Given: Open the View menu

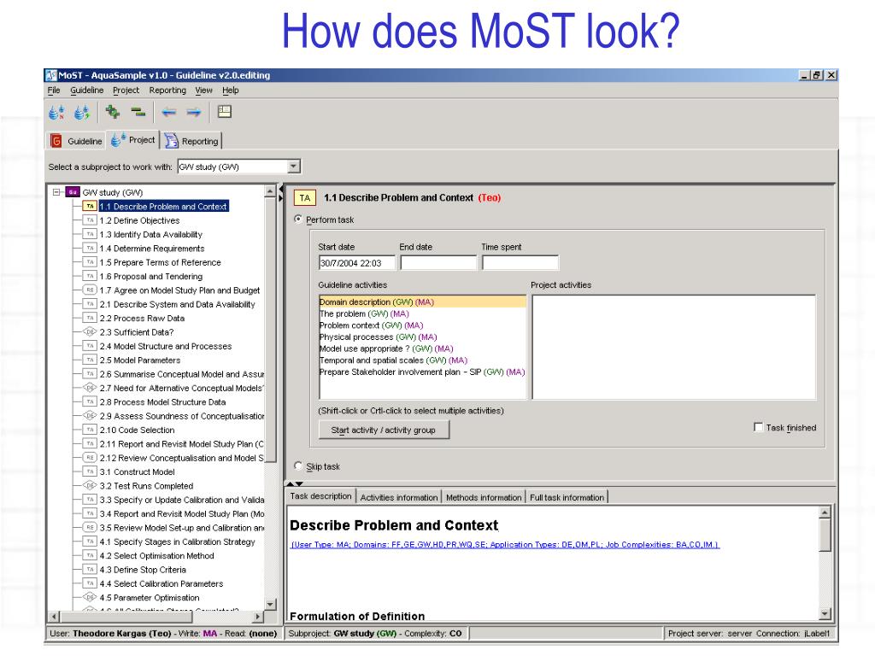Looking at the screenshot, I should [x=203, y=90].
